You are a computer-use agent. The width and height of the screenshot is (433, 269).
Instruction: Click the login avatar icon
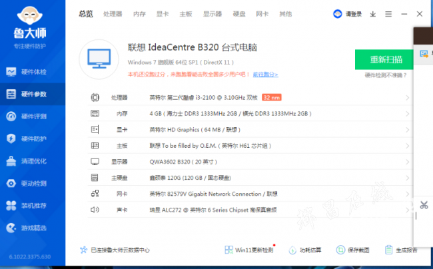[338, 14]
